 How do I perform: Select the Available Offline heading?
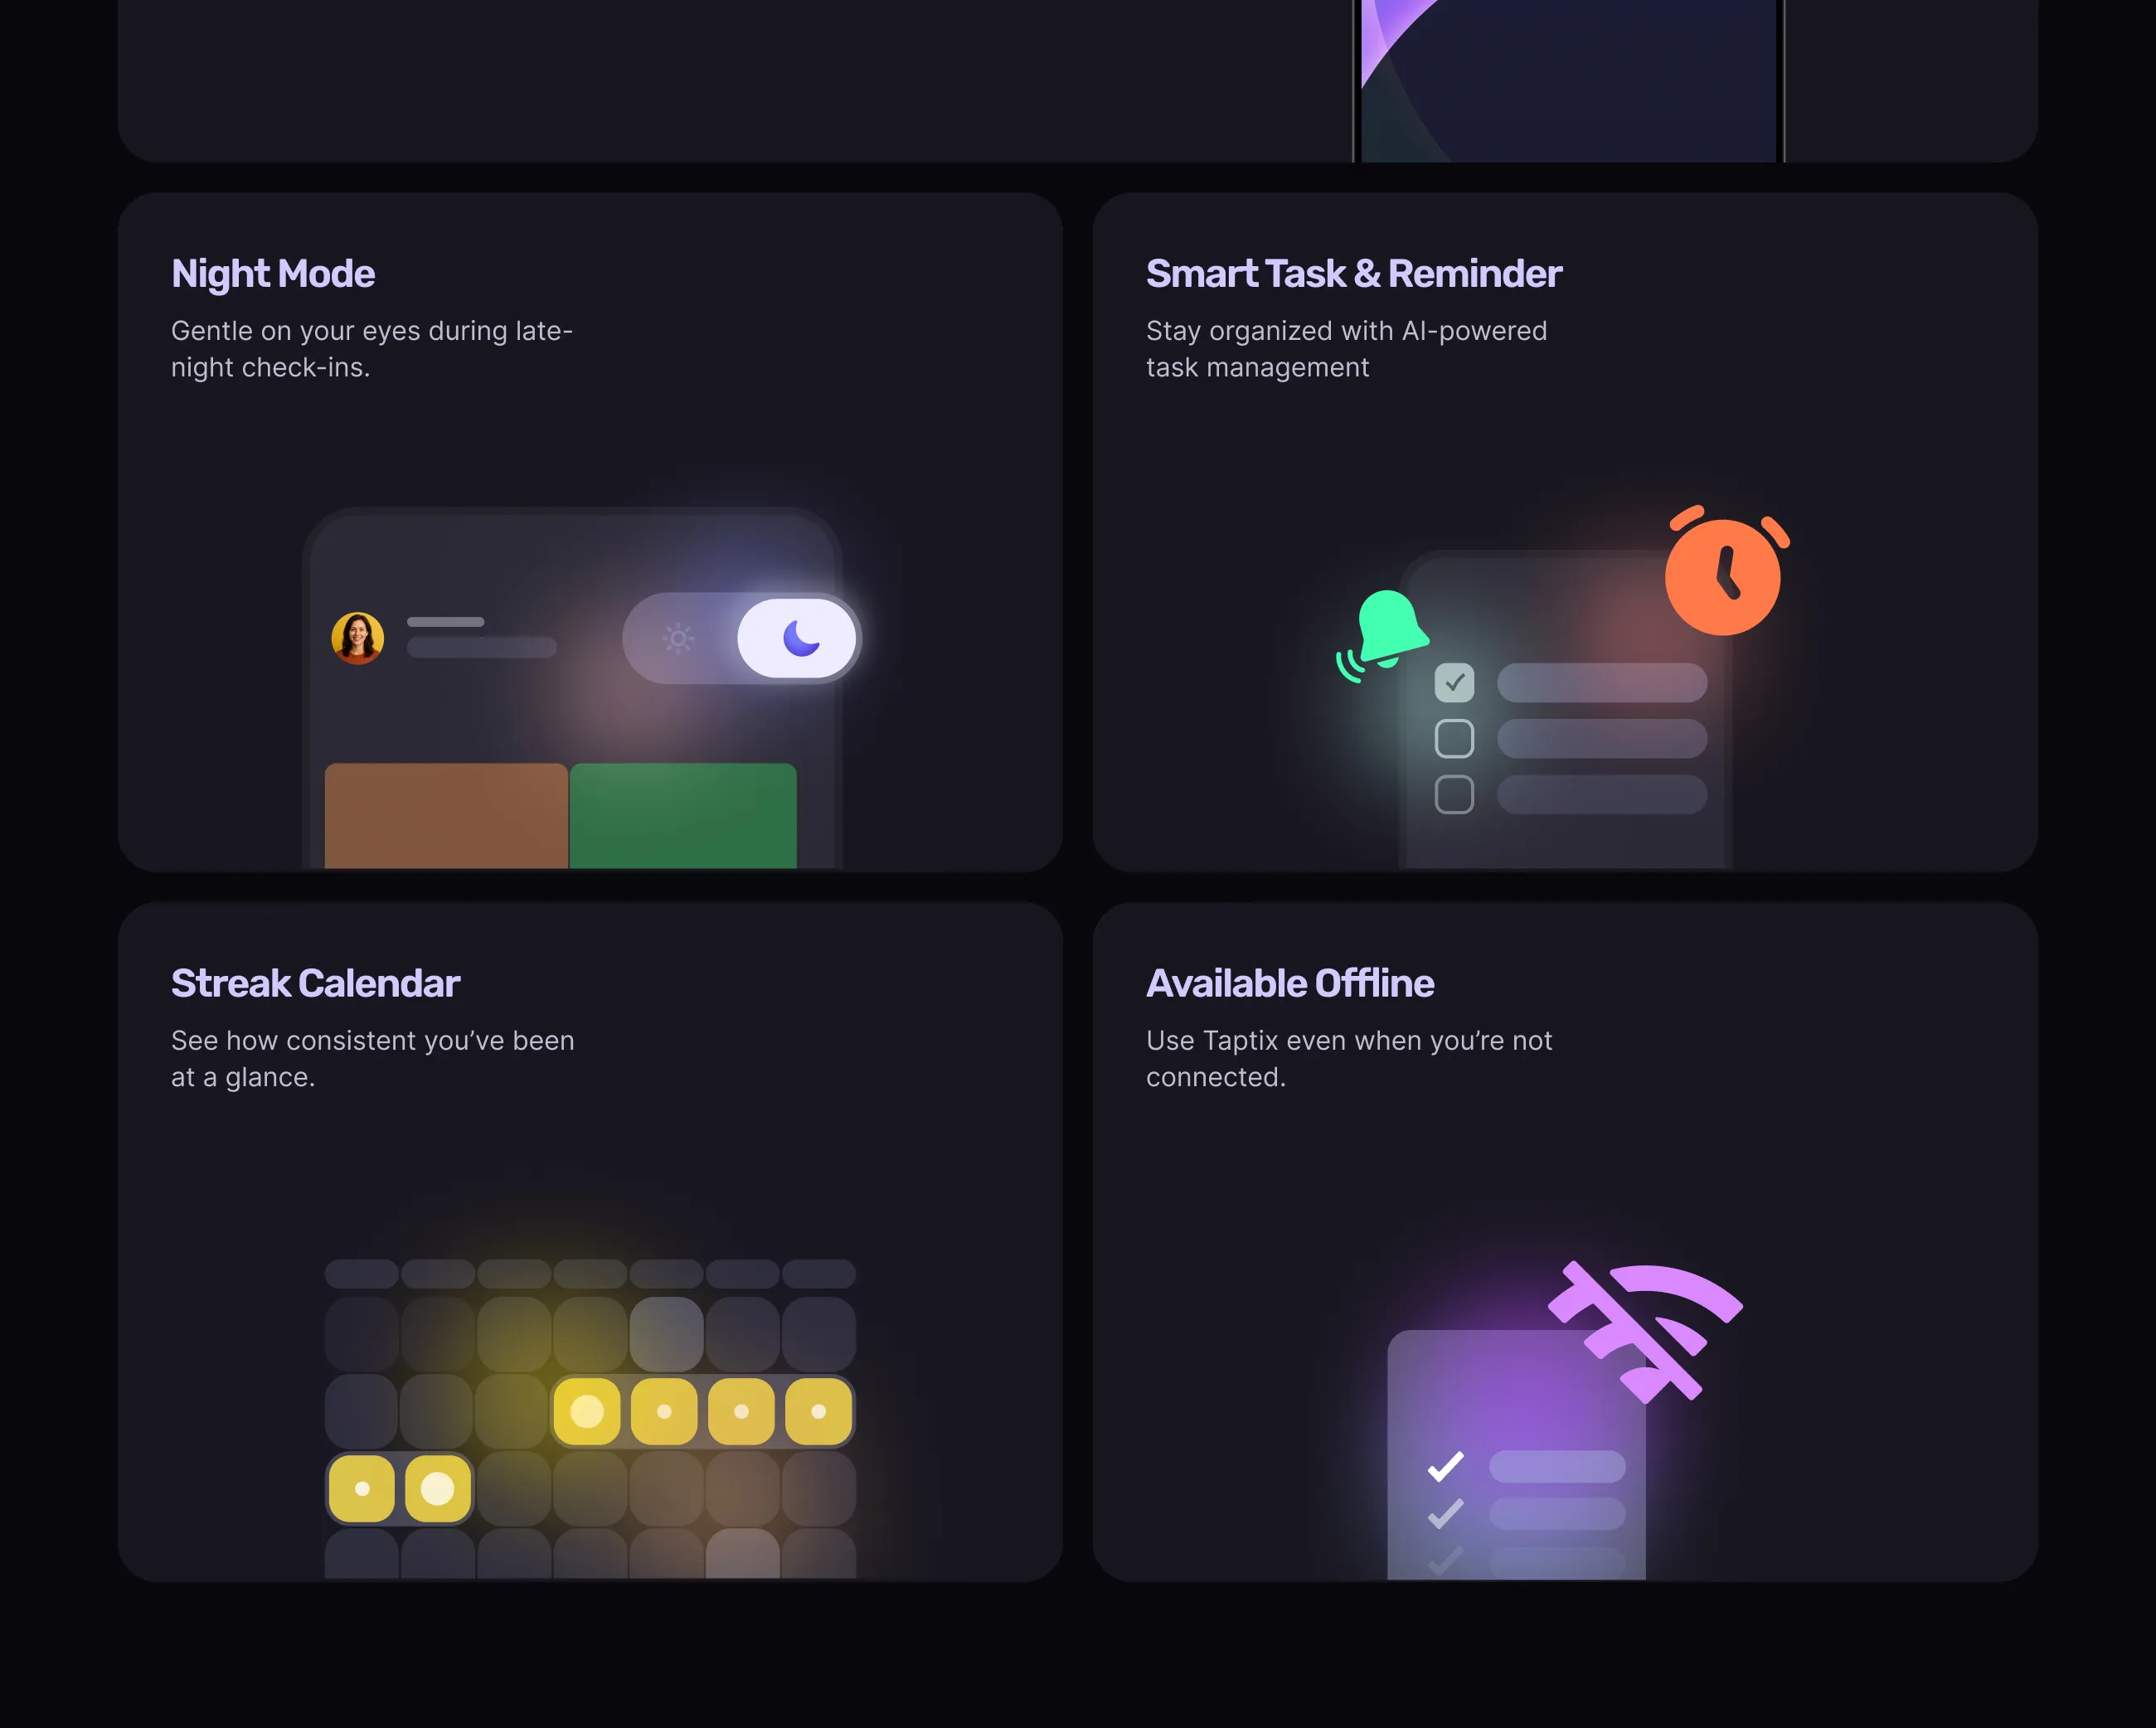[1290, 983]
